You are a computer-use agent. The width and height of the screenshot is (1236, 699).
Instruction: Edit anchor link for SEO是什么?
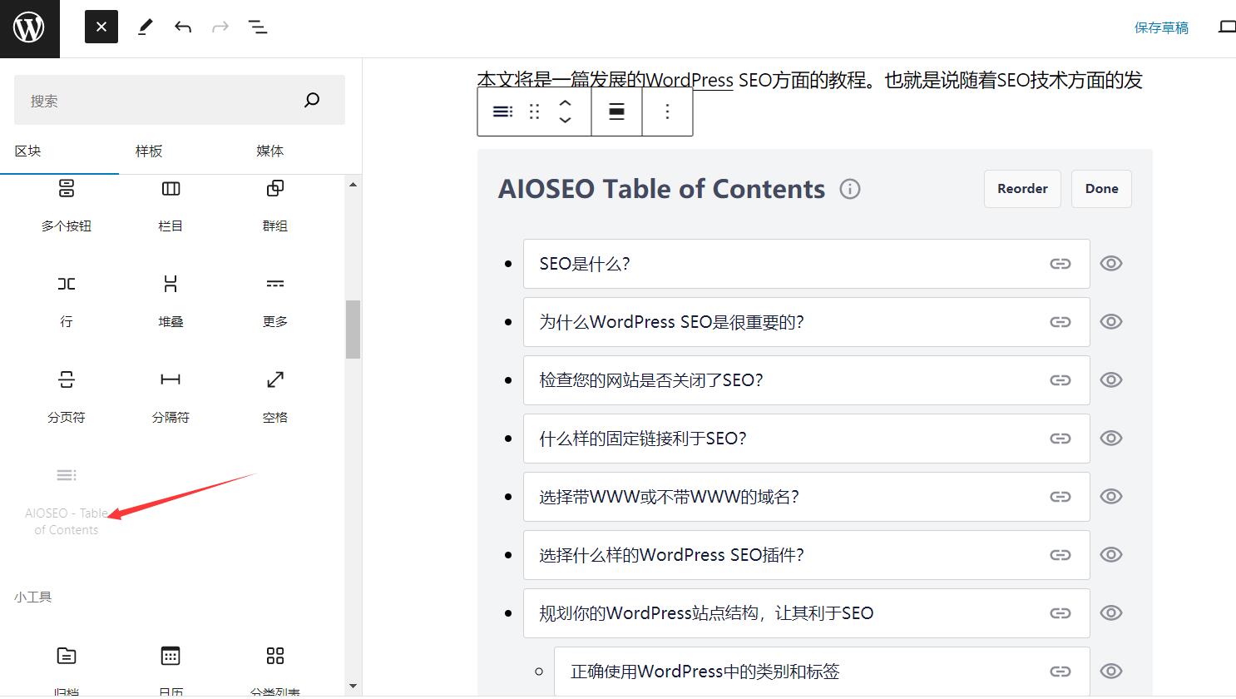pos(1060,264)
